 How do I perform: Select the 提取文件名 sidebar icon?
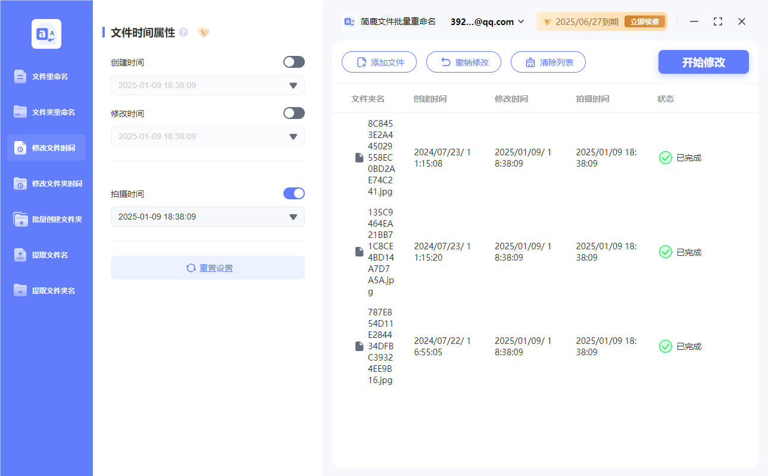tap(46, 255)
